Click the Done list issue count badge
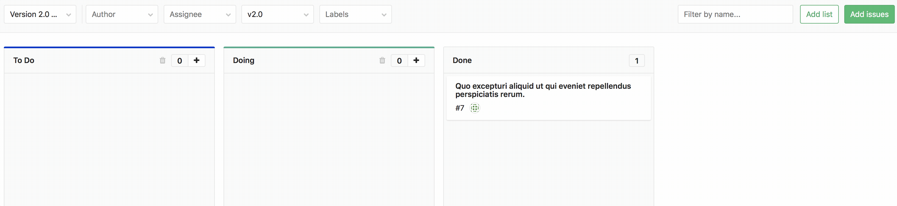This screenshot has height=206, width=897. (x=637, y=61)
